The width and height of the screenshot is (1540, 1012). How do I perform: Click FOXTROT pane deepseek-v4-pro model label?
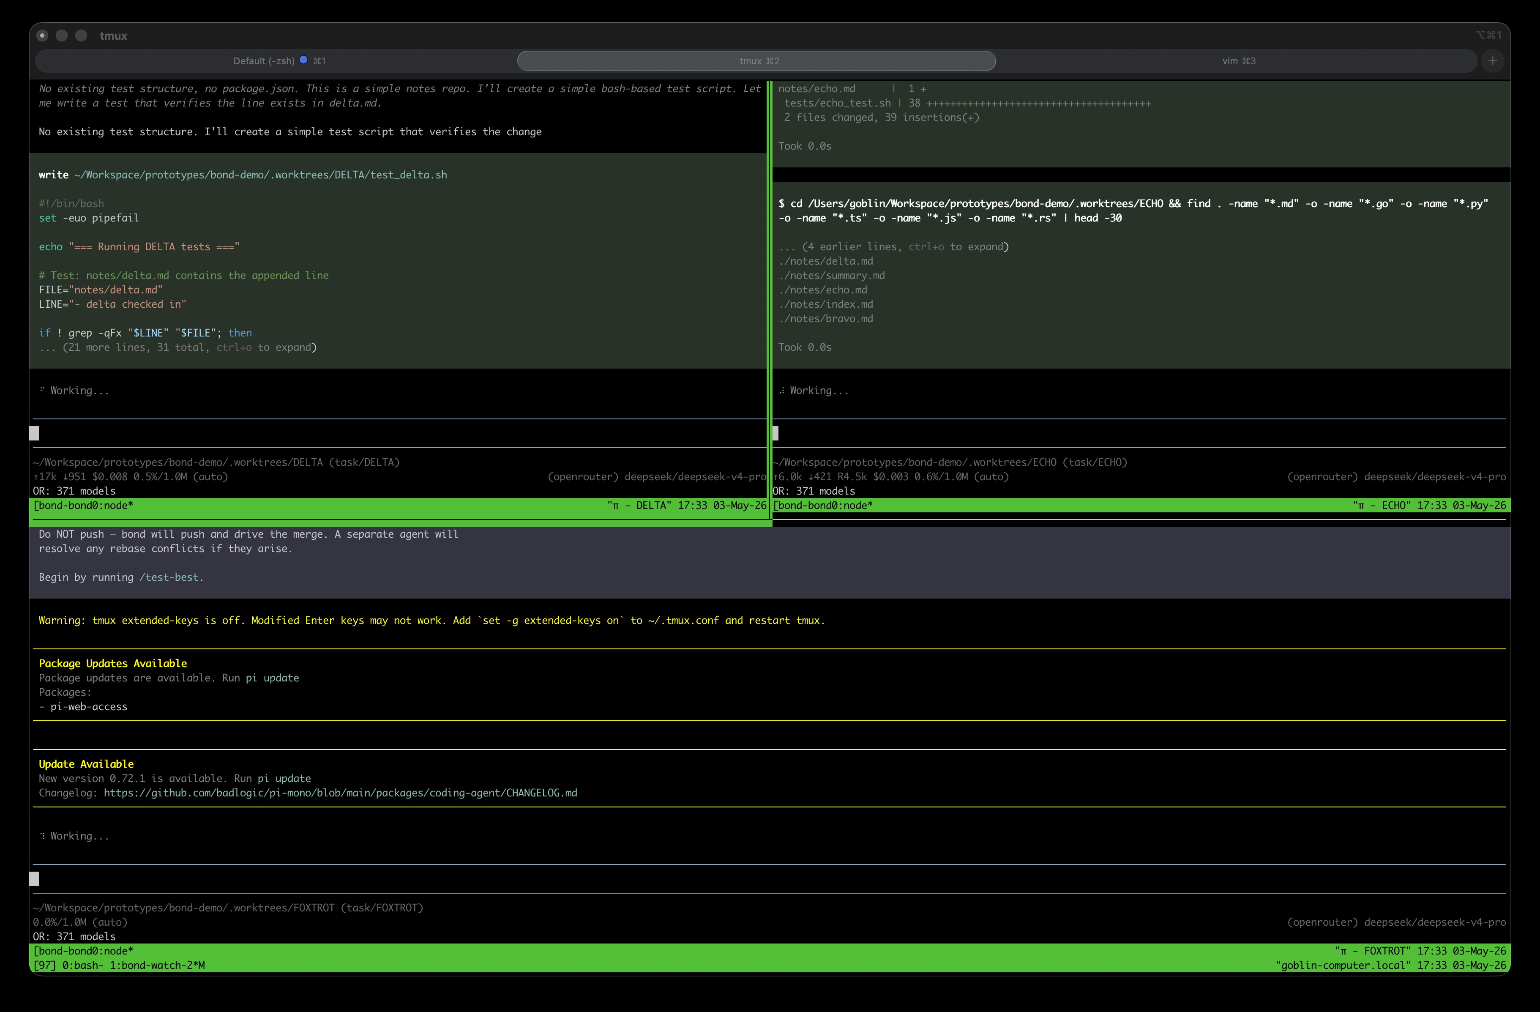1396,922
